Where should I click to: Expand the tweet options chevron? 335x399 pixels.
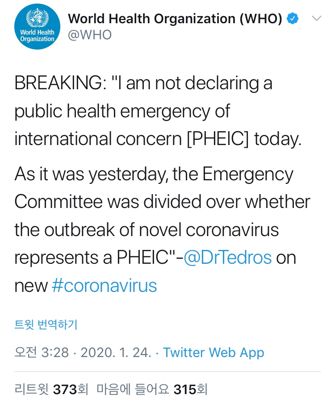(316, 18)
